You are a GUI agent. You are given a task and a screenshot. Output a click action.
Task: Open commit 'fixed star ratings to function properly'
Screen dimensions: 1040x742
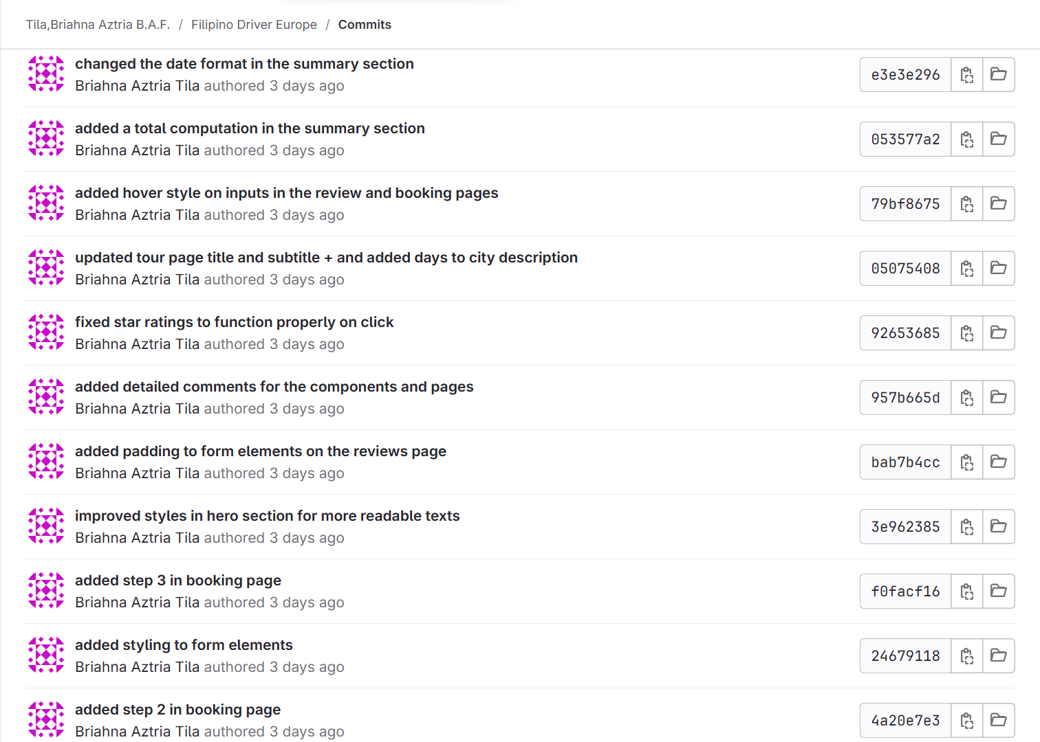[234, 322]
